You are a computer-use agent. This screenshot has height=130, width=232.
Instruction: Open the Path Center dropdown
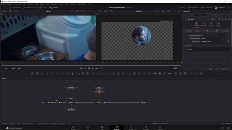213,42
